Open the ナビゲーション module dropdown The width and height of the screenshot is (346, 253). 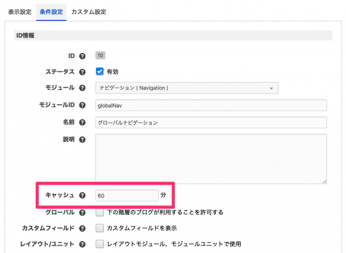[x=186, y=88]
